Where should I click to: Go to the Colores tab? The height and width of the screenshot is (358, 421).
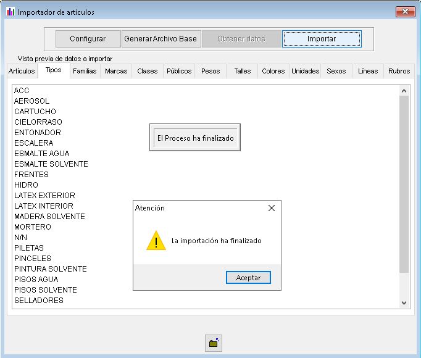(273, 71)
